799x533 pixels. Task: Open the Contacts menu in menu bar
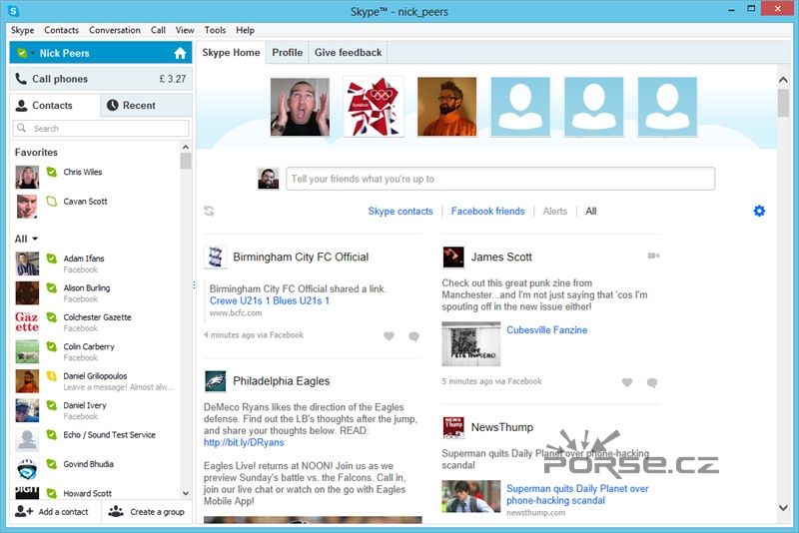62,30
